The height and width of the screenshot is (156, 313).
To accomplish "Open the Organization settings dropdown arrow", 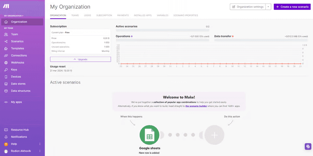I will (x=268, y=7).
